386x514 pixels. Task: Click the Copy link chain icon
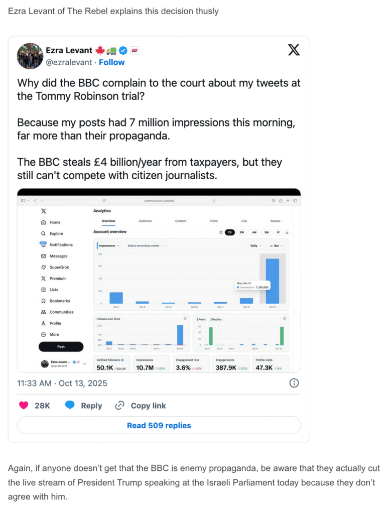point(119,406)
